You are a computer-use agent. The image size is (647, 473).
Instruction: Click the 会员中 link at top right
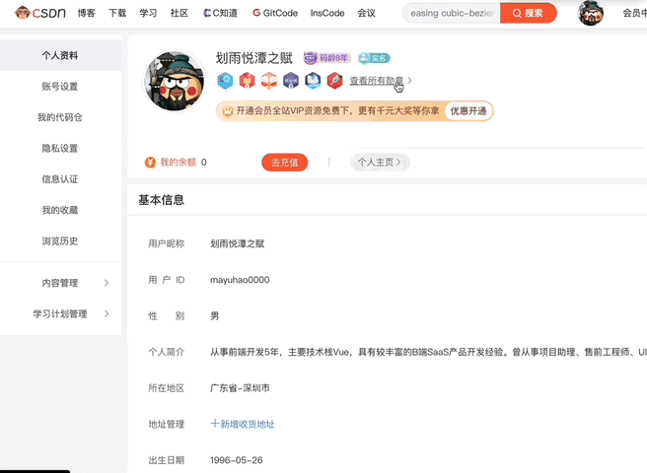click(634, 13)
